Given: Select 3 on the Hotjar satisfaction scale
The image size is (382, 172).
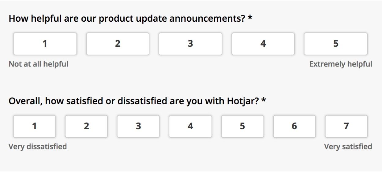Looking at the screenshot, I should (x=138, y=126).
